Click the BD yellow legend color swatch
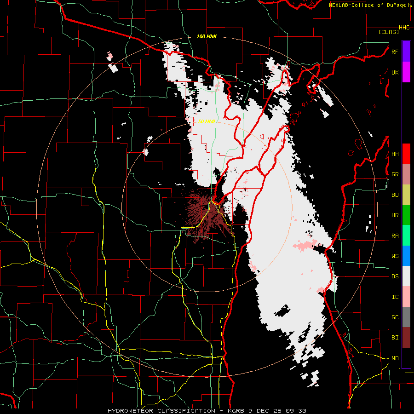The width and height of the screenshot is (414, 414). [406, 195]
